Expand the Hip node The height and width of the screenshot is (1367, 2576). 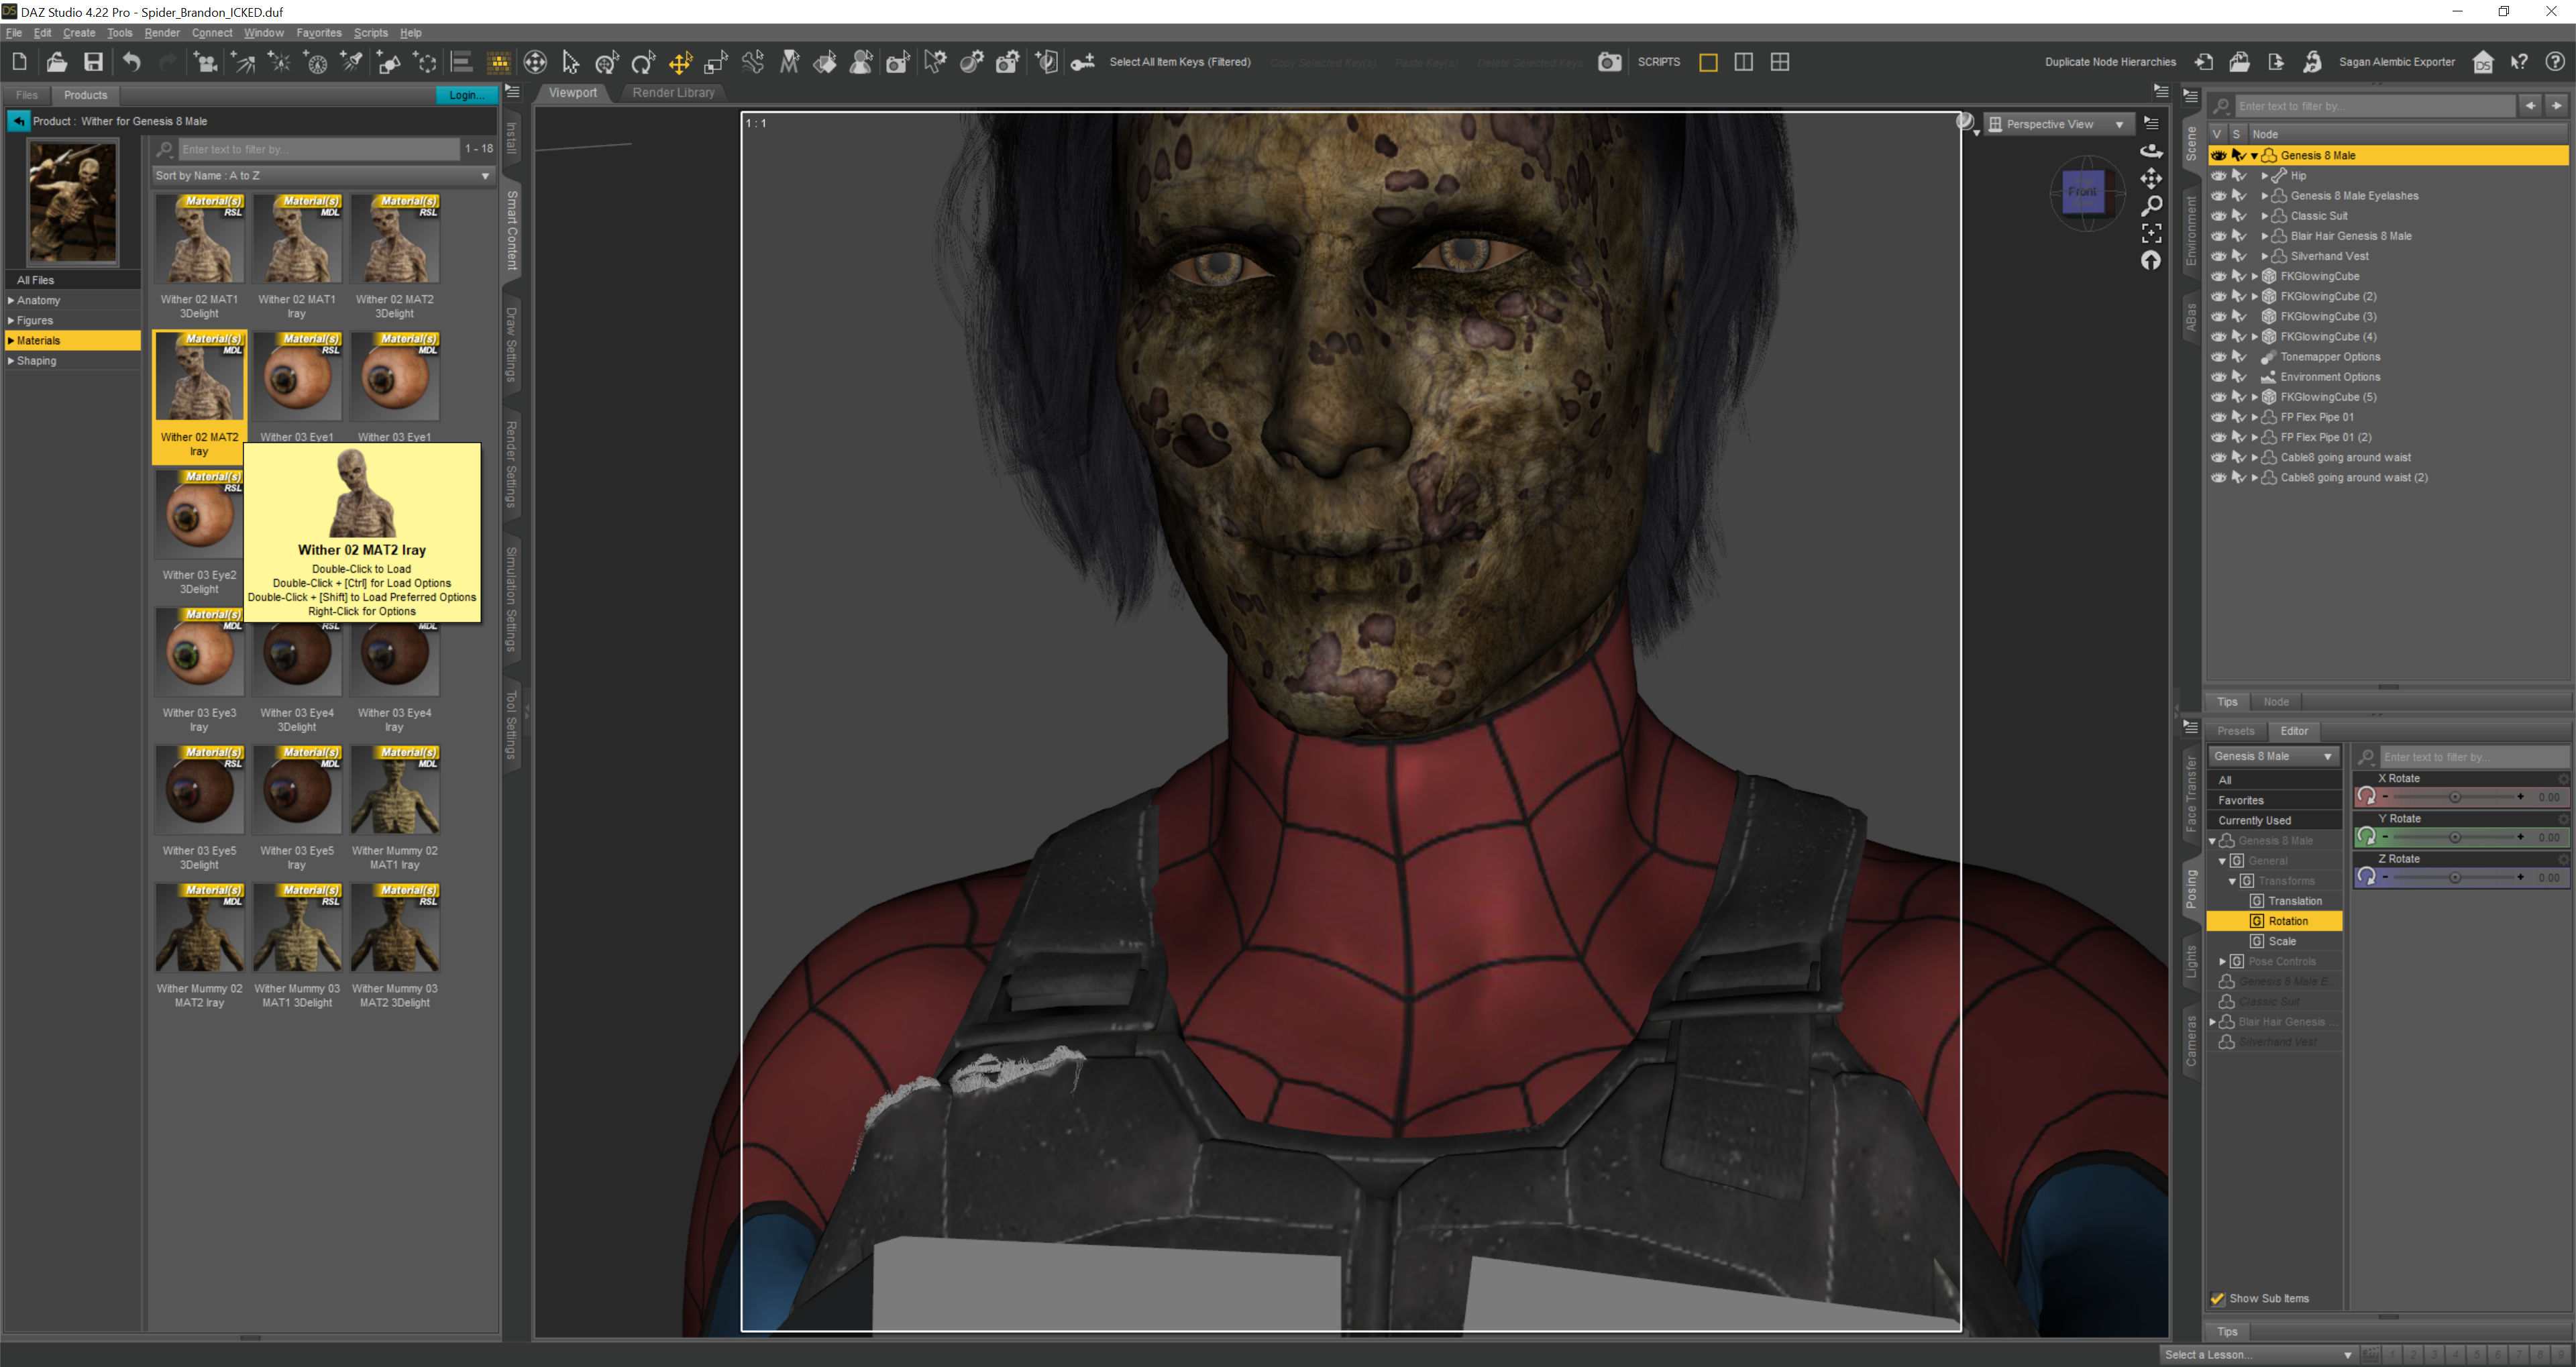[x=2265, y=176]
